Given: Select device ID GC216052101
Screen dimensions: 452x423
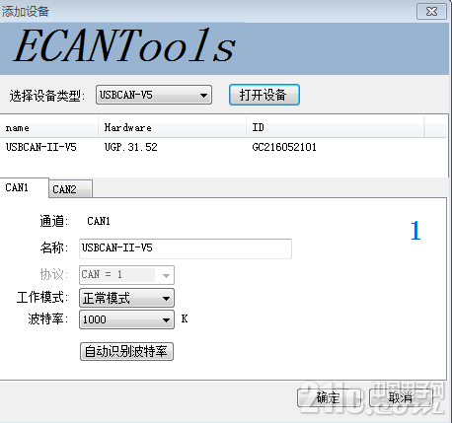Looking at the screenshot, I should pos(284,147).
